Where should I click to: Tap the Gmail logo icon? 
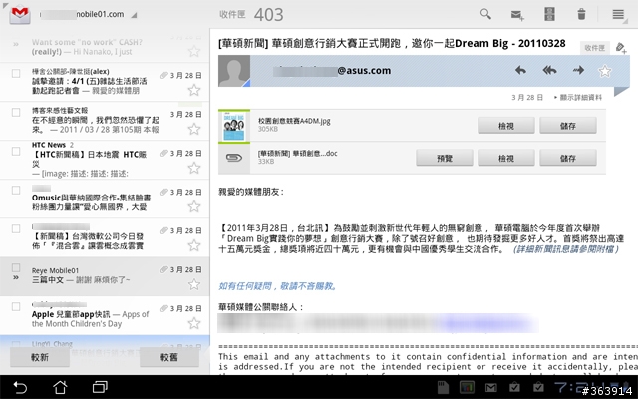[20, 15]
